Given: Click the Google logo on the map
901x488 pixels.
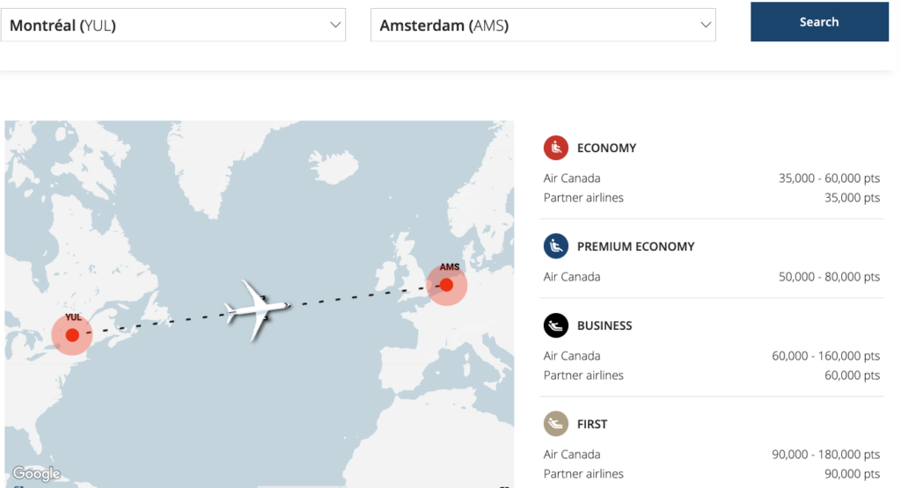Looking at the screenshot, I should pyautogui.click(x=36, y=474).
